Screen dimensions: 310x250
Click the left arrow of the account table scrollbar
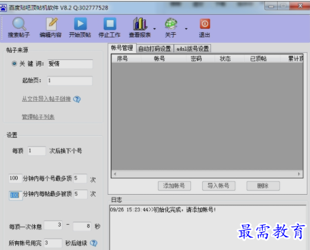pyautogui.click(x=115, y=174)
